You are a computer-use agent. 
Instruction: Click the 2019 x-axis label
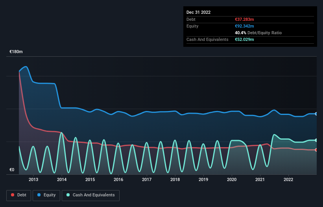pyautogui.click(x=203, y=179)
